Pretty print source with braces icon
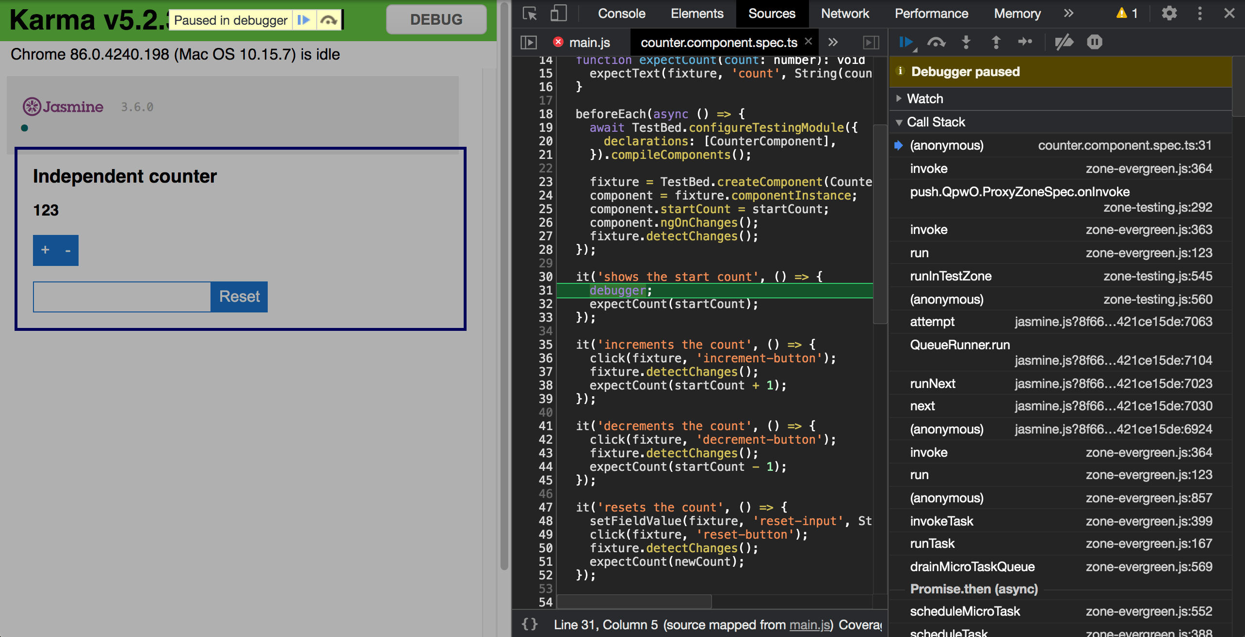1245x637 pixels. pos(530,624)
